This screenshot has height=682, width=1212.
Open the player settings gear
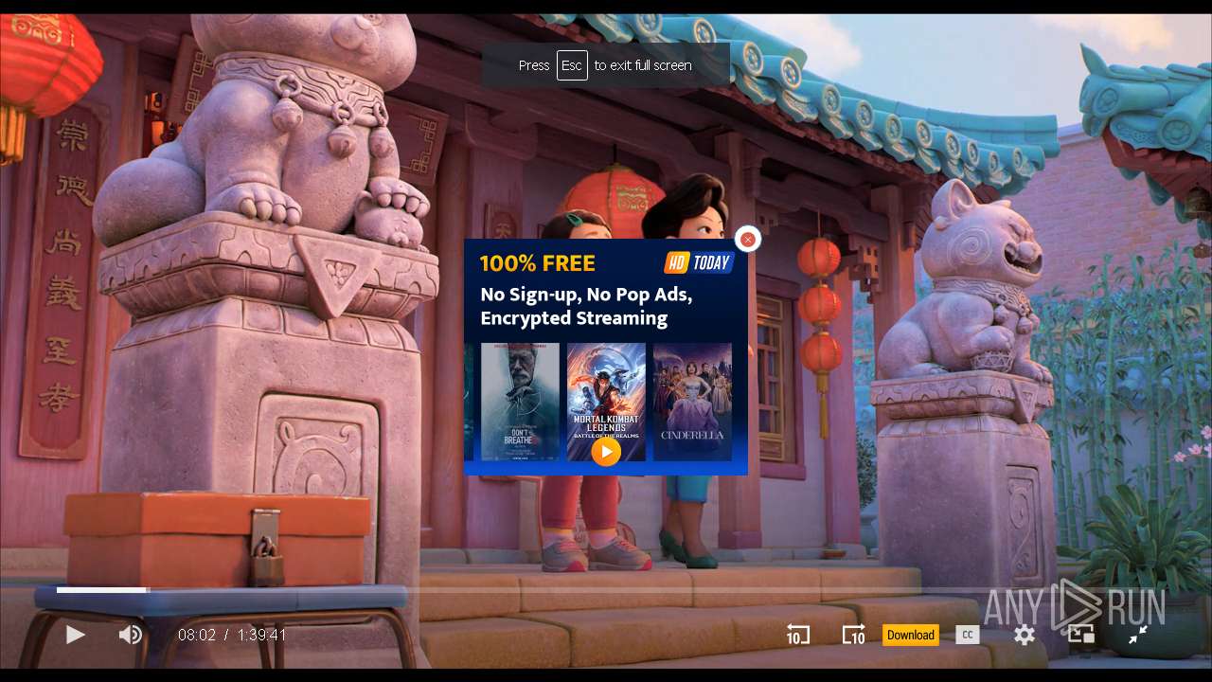[x=1025, y=635]
